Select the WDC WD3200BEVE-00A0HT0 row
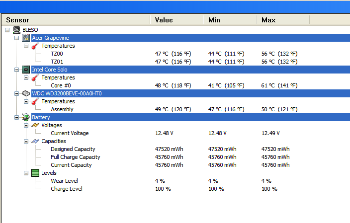Image resolution: width=350 pixels, height=223 pixels. (190, 93)
